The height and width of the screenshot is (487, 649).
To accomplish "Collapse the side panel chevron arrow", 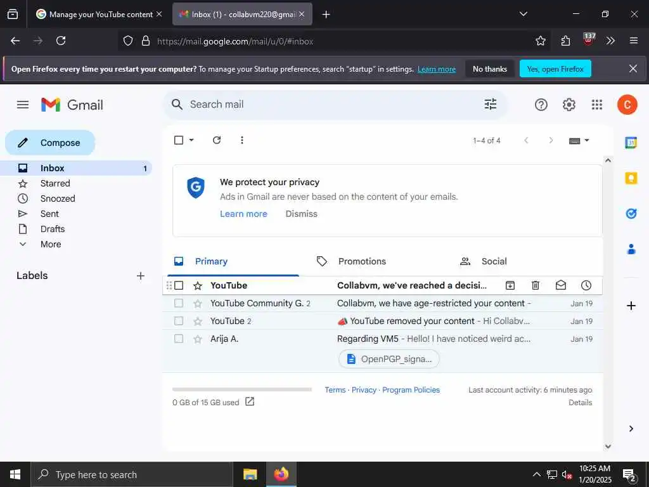I will point(631,429).
